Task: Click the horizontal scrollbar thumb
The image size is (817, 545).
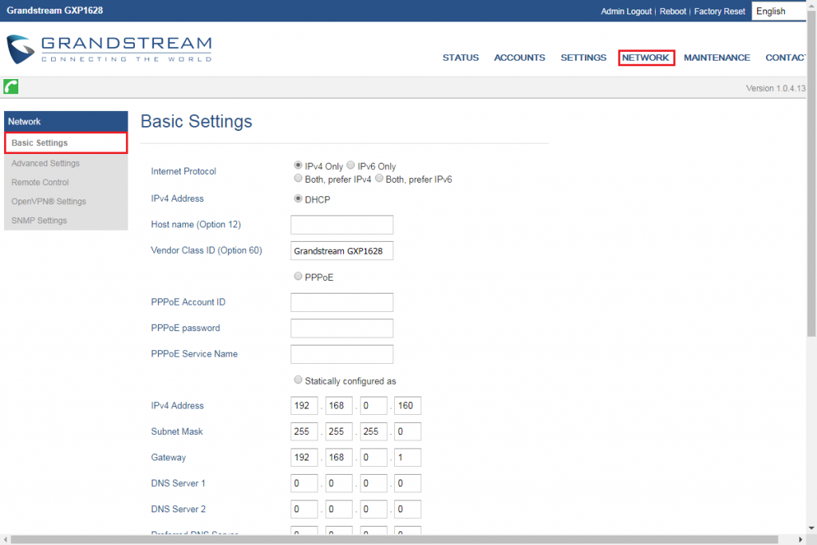Action: [x=394, y=539]
